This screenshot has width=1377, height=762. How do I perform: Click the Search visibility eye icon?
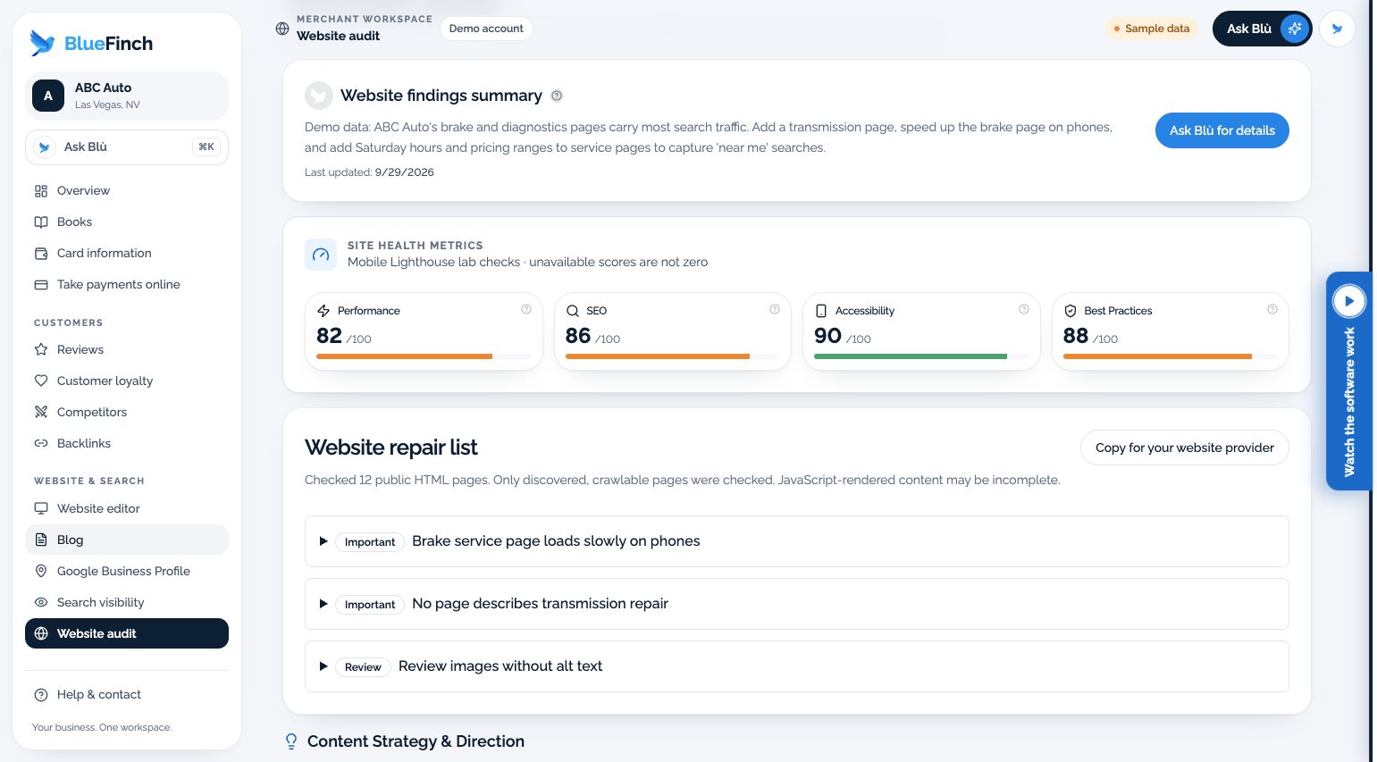(41, 602)
